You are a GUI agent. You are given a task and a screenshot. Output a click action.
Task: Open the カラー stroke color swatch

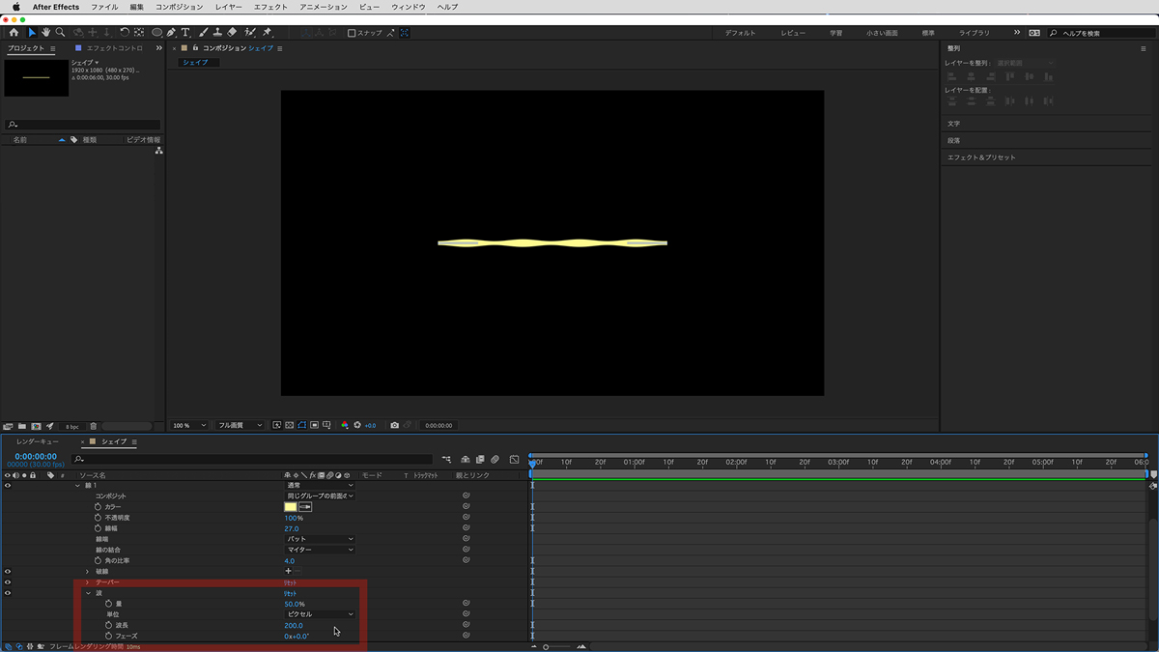coord(290,506)
